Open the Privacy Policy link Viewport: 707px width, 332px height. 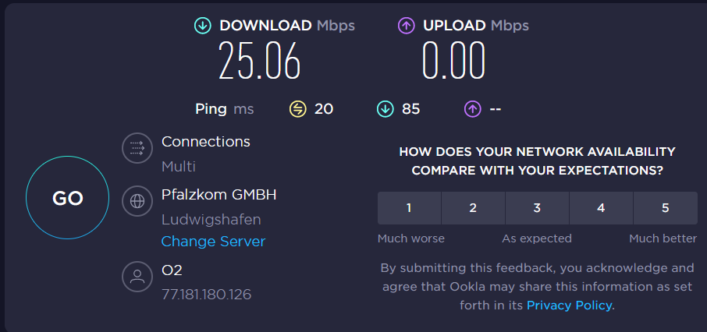point(569,306)
